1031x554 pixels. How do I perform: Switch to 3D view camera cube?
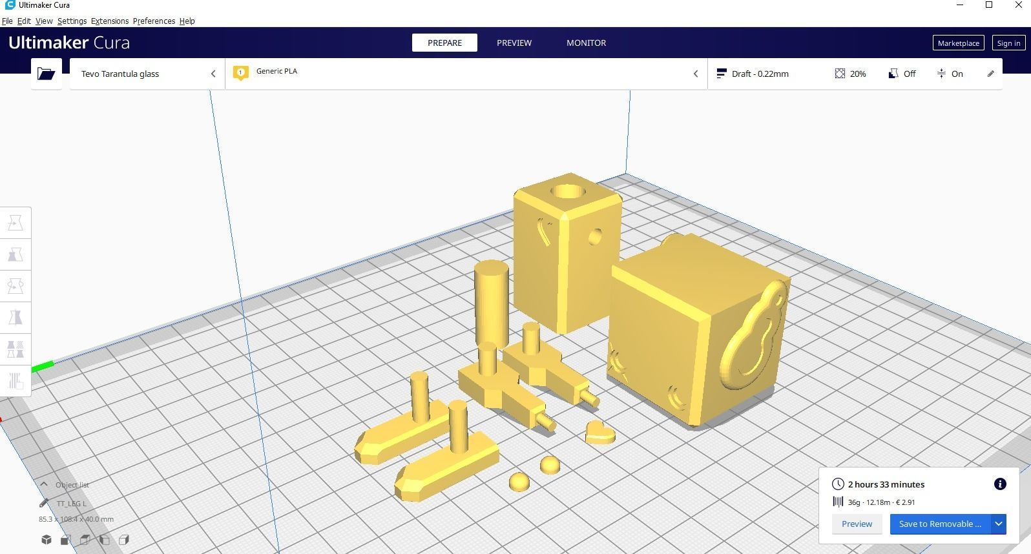(x=47, y=540)
